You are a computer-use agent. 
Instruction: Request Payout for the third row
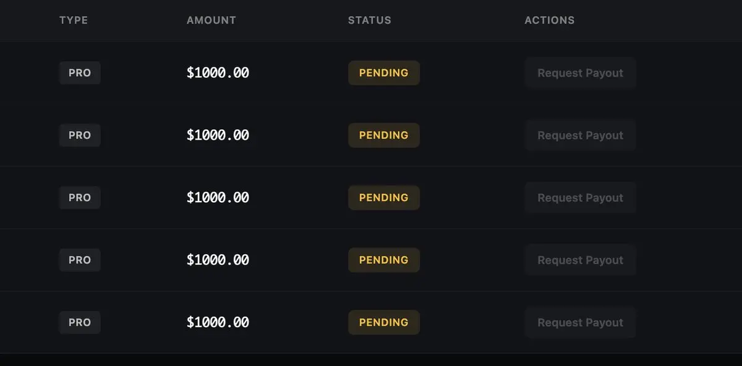[x=580, y=198]
